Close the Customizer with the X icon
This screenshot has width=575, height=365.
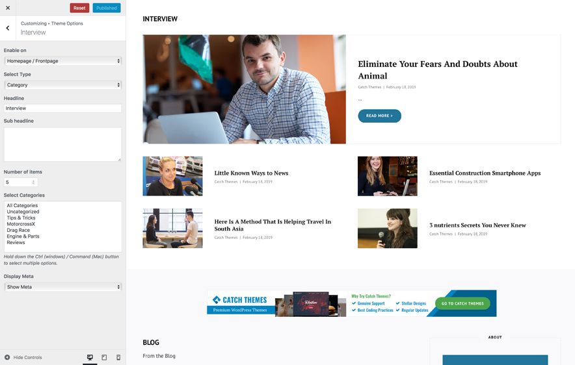[8, 8]
